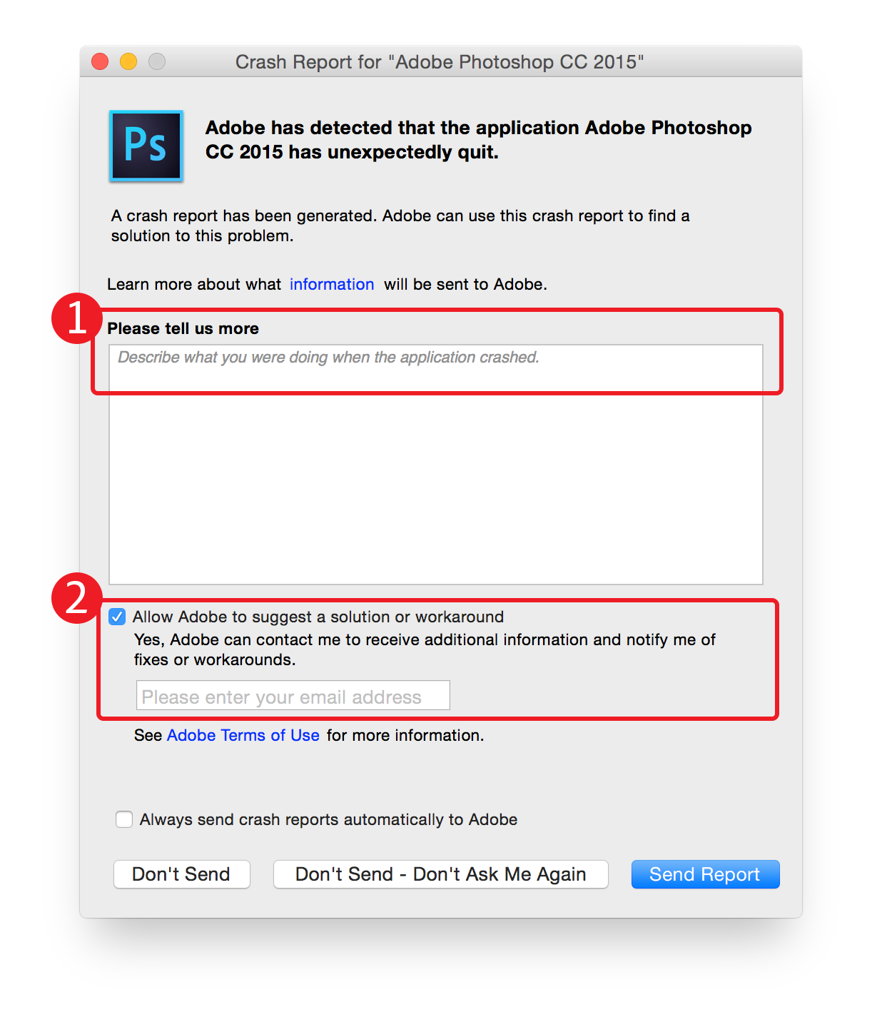Click the "Send Report" button
Viewport: 882px width, 1032px height.
click(704, 874)
